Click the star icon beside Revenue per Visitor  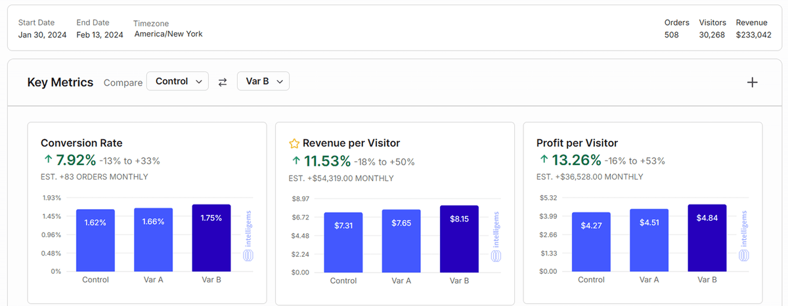(294, 143)
